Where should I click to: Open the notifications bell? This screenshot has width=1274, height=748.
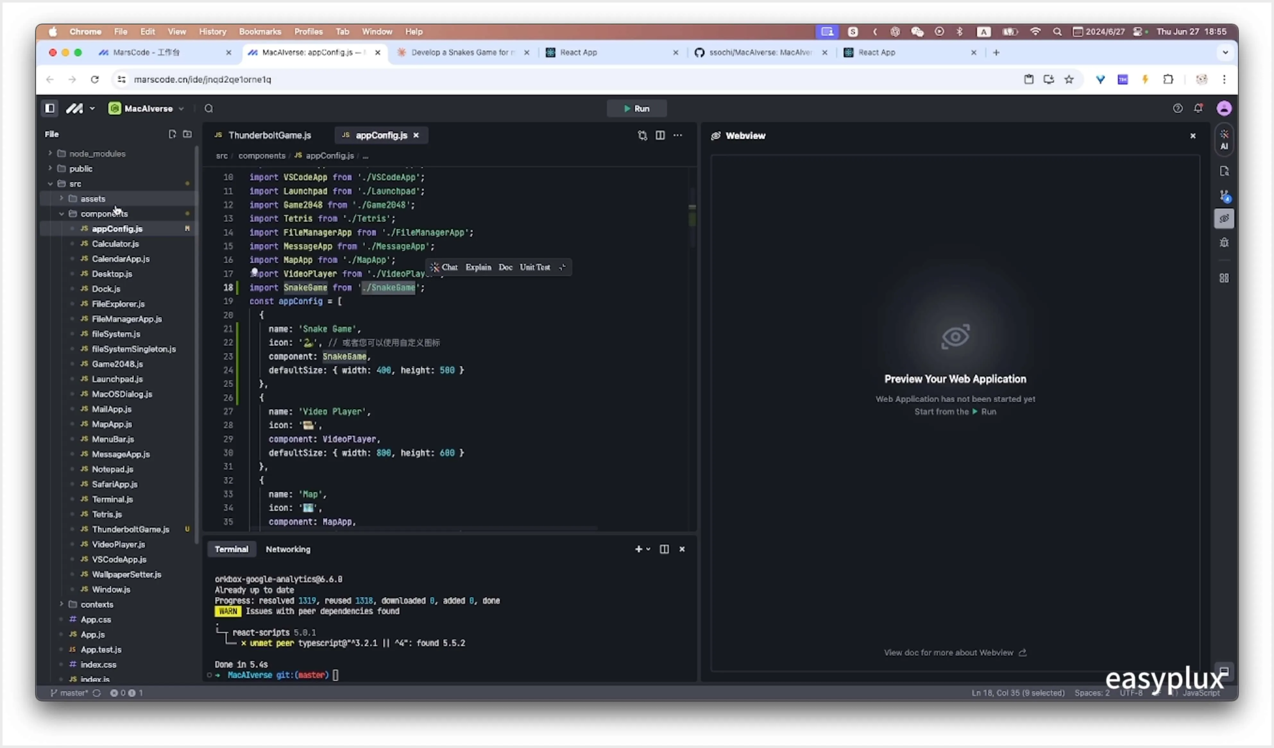point(1198,108)
